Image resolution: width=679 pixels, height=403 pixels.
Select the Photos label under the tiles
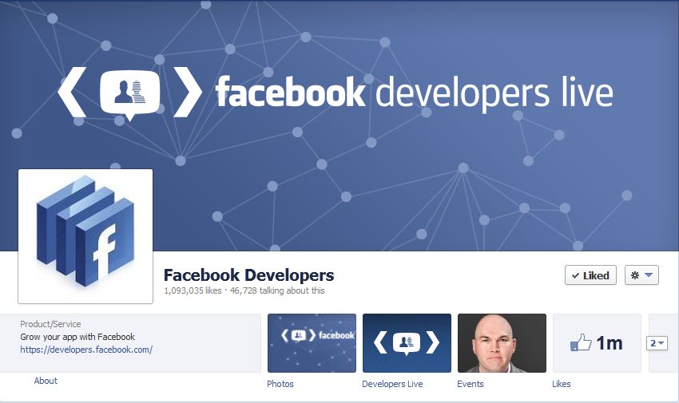(x=280, y=384)
